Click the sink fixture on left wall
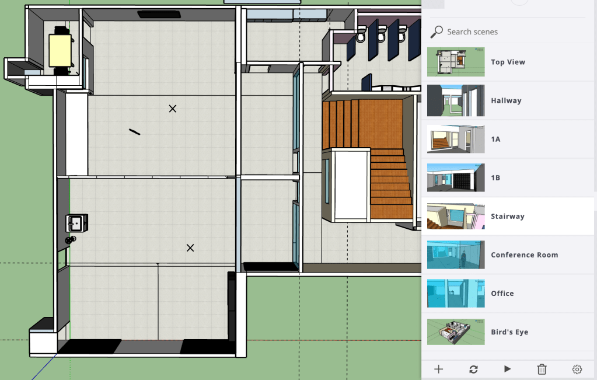This screenshot has width=597, height=380. click(x=76, y=223)
